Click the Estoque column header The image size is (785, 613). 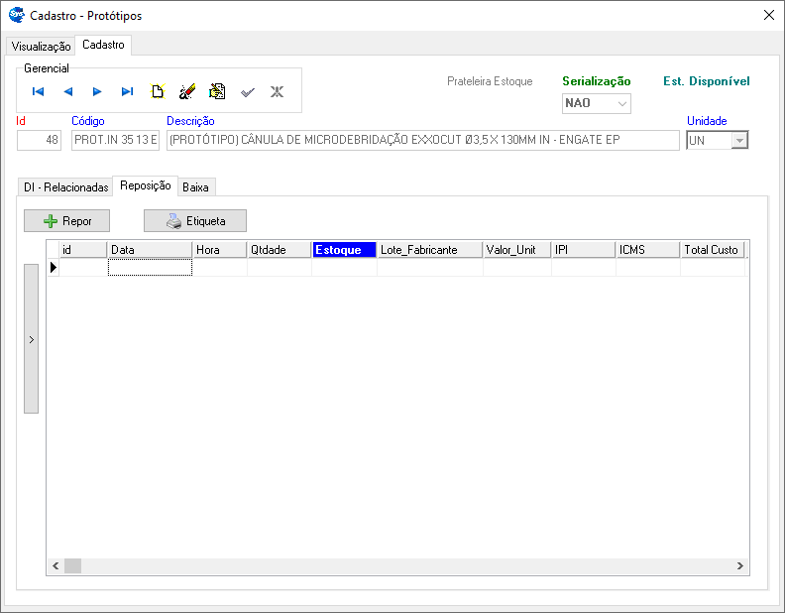coord(344,250)
